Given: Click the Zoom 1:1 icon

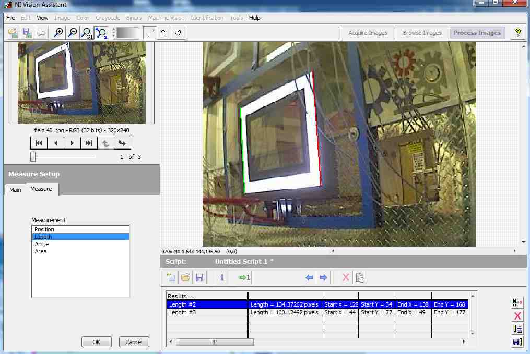Looking at the screenshot, I should pyautogui.click(x=87, y=33).
